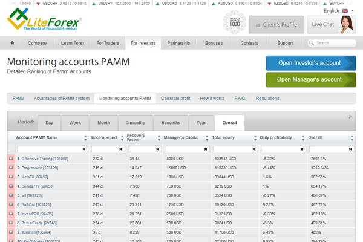Click Open Manager's account button
This screenshot has height=242, width=363.
311,80
